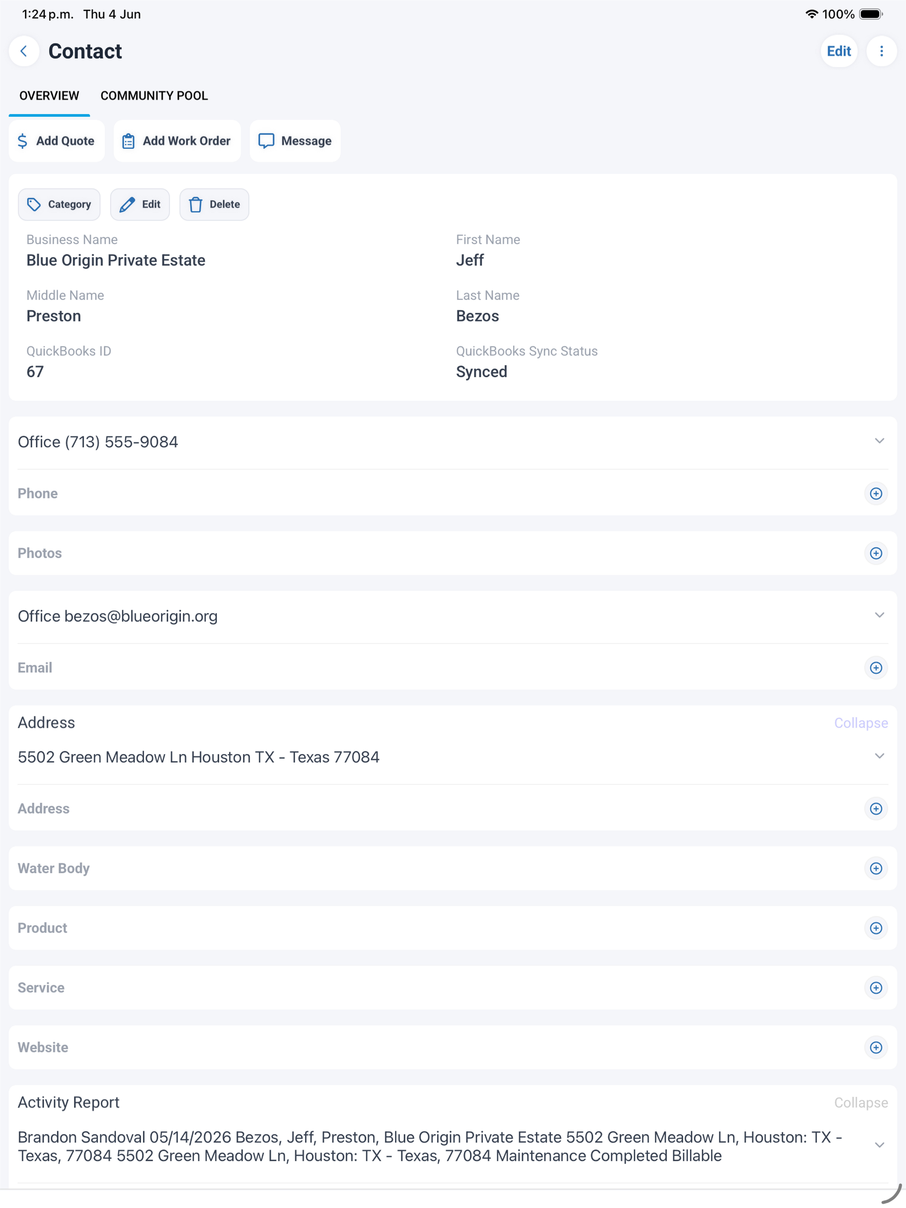Expand the Office email row

click(879, 615)
